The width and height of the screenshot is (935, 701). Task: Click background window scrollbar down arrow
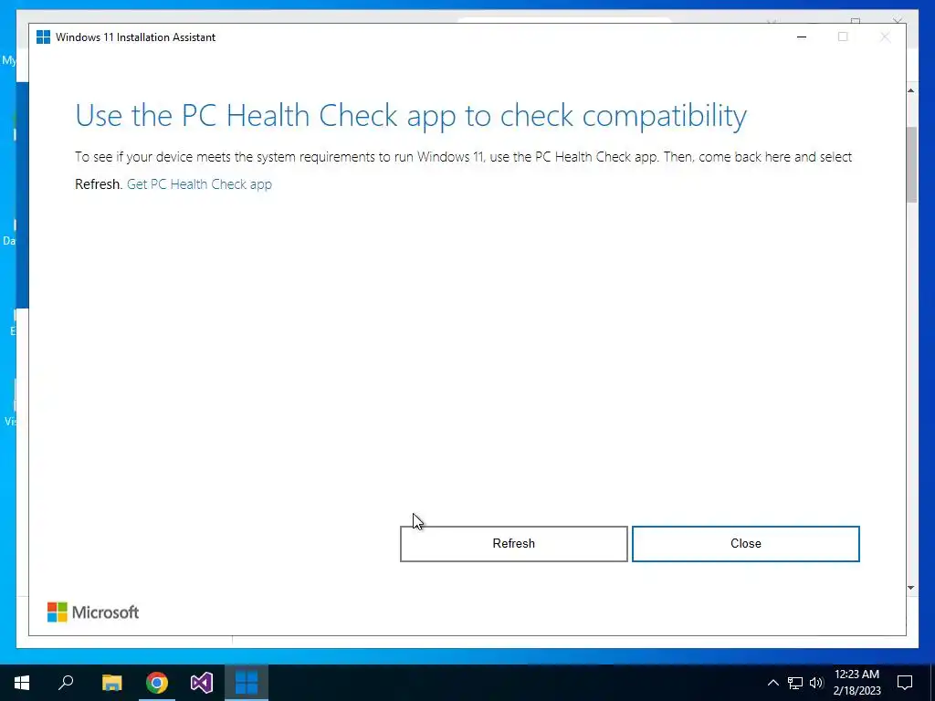910,588
